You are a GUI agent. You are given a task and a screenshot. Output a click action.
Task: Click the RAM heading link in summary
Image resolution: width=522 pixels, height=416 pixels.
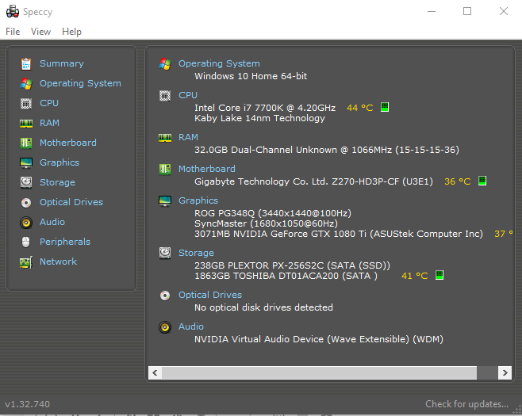[188, 137]
